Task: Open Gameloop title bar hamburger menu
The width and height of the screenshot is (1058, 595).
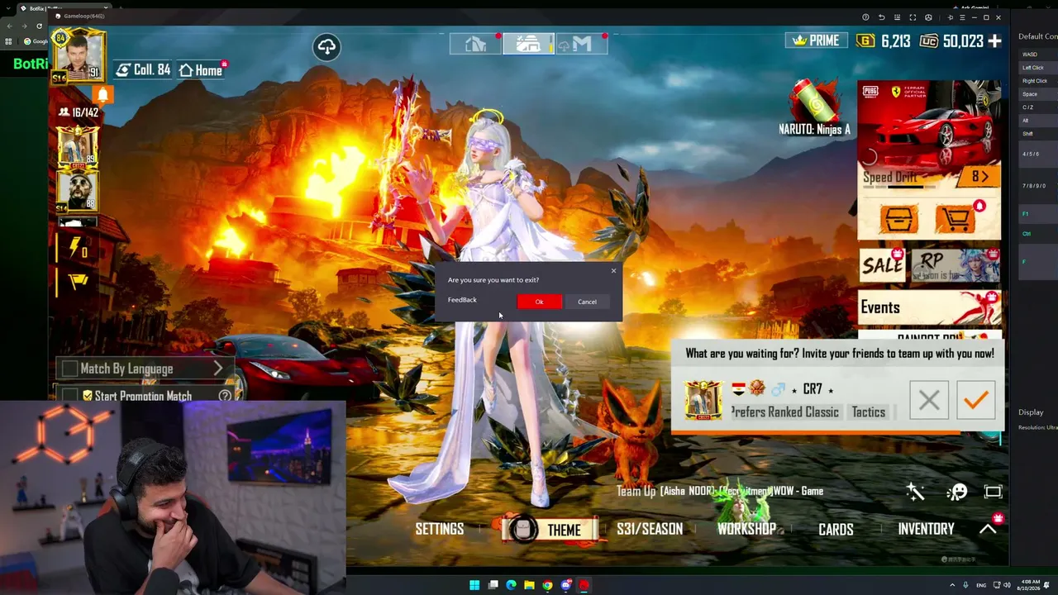Action: [x=962, y=17]
